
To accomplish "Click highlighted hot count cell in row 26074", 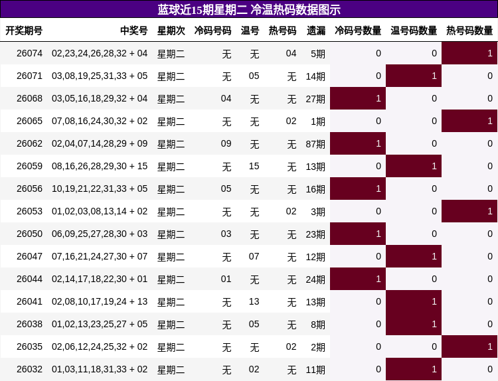I will tap(469, 53).
